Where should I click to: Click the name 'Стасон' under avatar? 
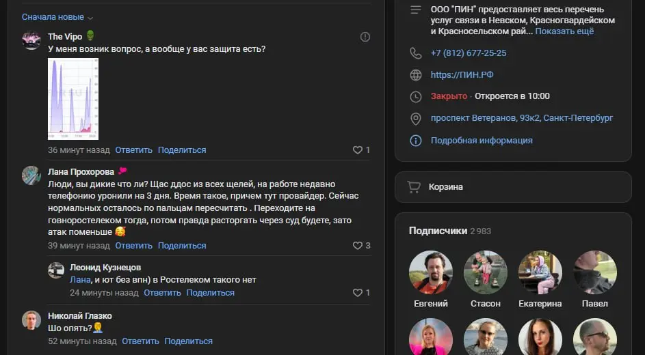point(486,304)
